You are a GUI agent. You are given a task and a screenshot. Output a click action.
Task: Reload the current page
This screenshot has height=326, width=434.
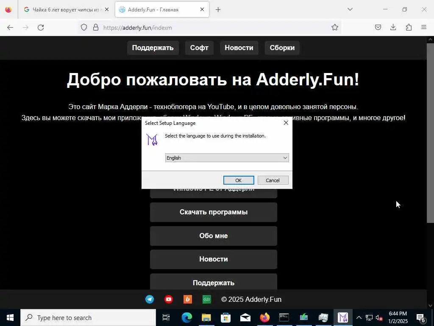[41, 28]
